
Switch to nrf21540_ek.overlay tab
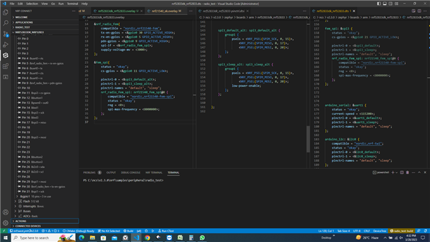166,11
